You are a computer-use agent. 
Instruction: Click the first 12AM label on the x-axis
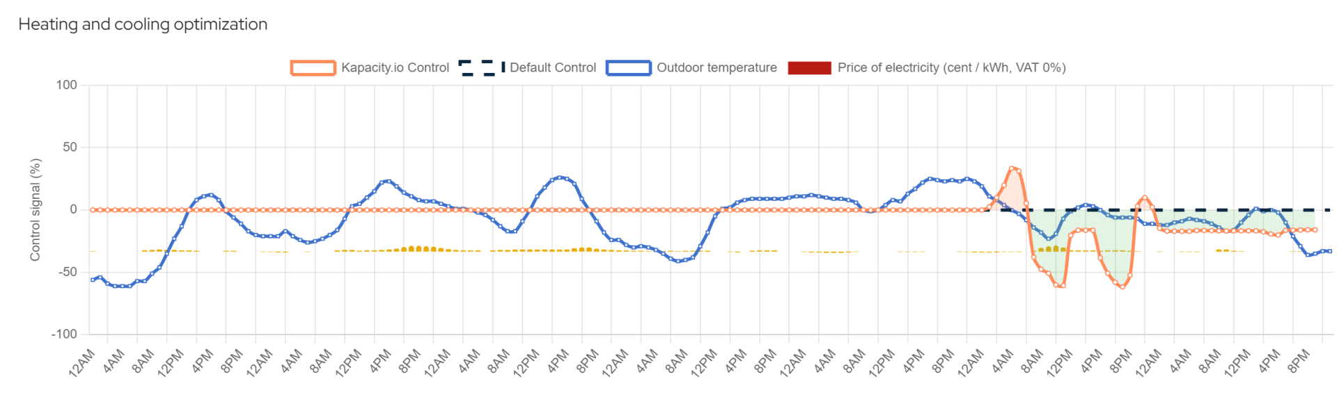point(82,362)
